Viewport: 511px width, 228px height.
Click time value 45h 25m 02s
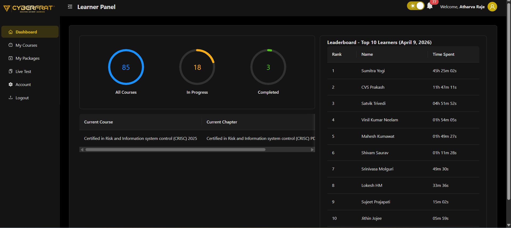444,71
